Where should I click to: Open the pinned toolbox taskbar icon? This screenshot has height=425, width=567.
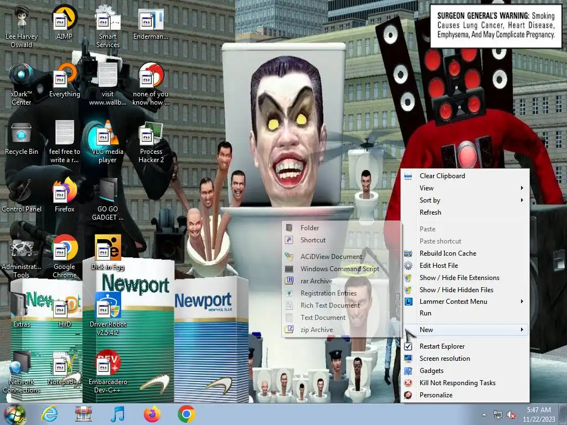click(x=84, y=414)
